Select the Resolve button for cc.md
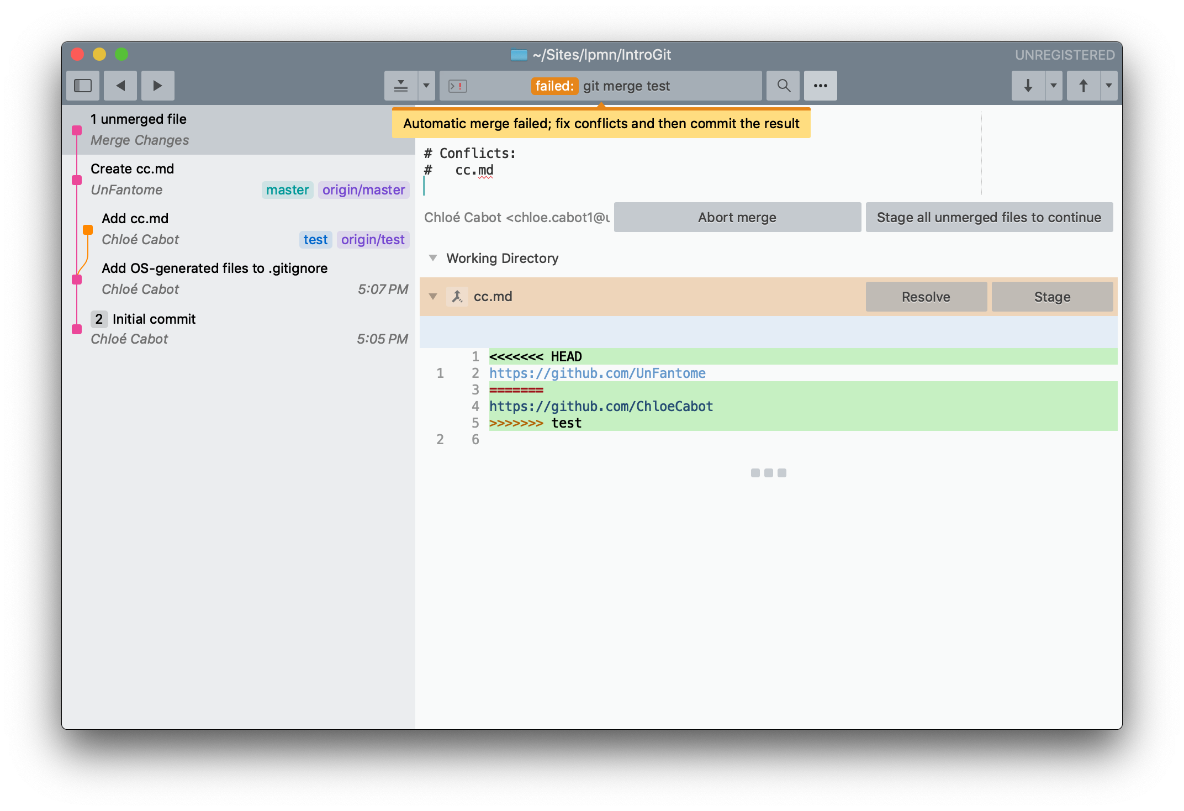This screenshot has height=811, width=1184. [925, 296]
